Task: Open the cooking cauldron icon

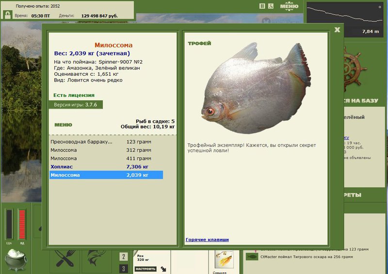Action: pyautogui.click(x=16, y=260)
